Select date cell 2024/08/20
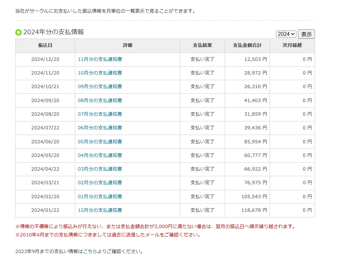337x264 pixels. pyautogui.click(x=45, y=114)
